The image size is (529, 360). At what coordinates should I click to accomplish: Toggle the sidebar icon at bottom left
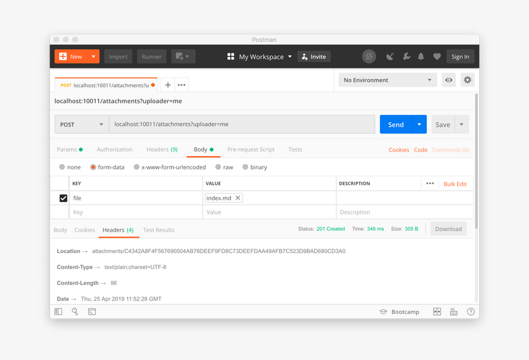(x=58, y=311)
